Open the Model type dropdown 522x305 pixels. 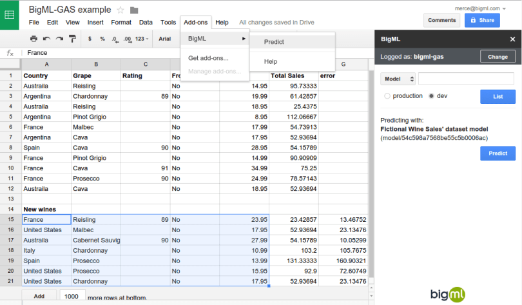tap(397, 79)
